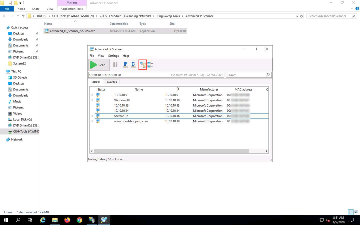Open the address bar history dropdown

point(297,16)
